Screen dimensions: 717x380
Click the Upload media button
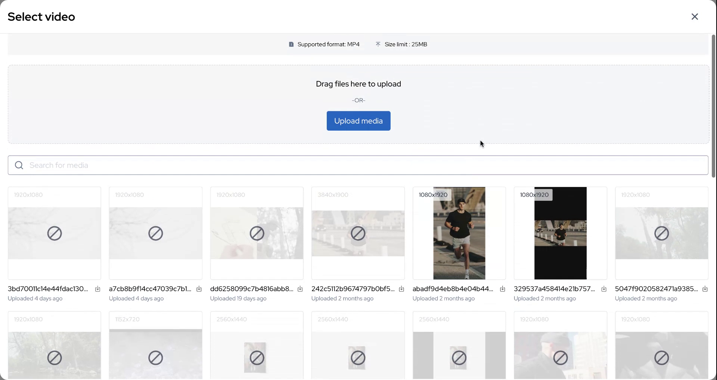[x=358, y=121]
